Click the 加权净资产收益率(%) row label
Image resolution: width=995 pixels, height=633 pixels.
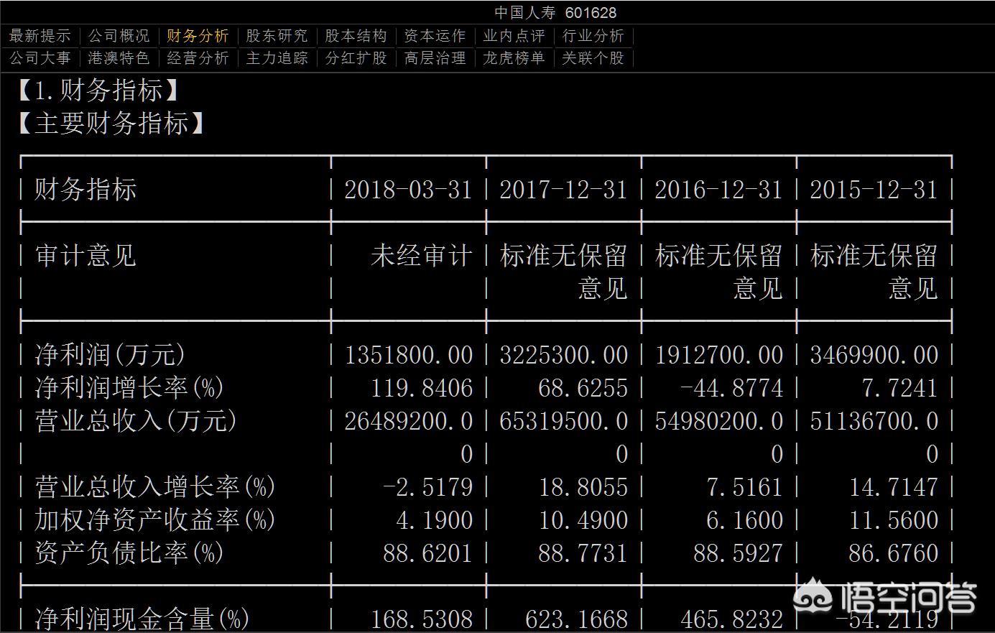155,520
